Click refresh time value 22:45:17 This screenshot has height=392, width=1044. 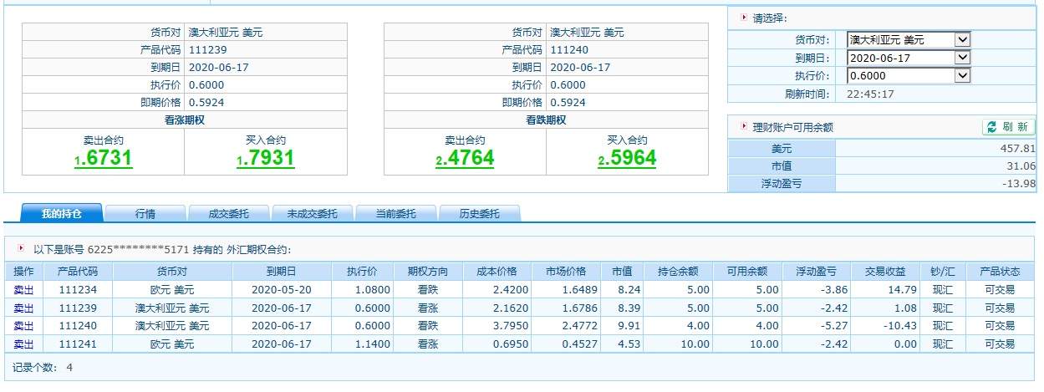[x=870, y=94]
